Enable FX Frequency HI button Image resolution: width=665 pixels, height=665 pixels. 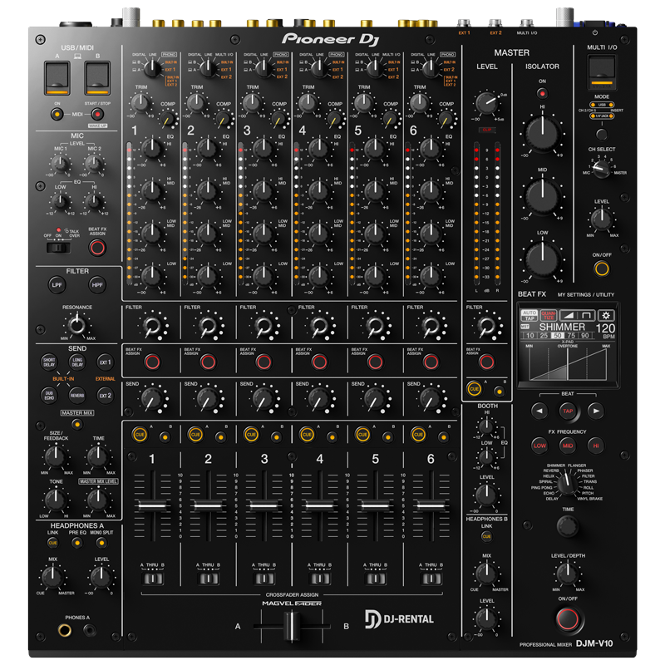click(595, 446)
